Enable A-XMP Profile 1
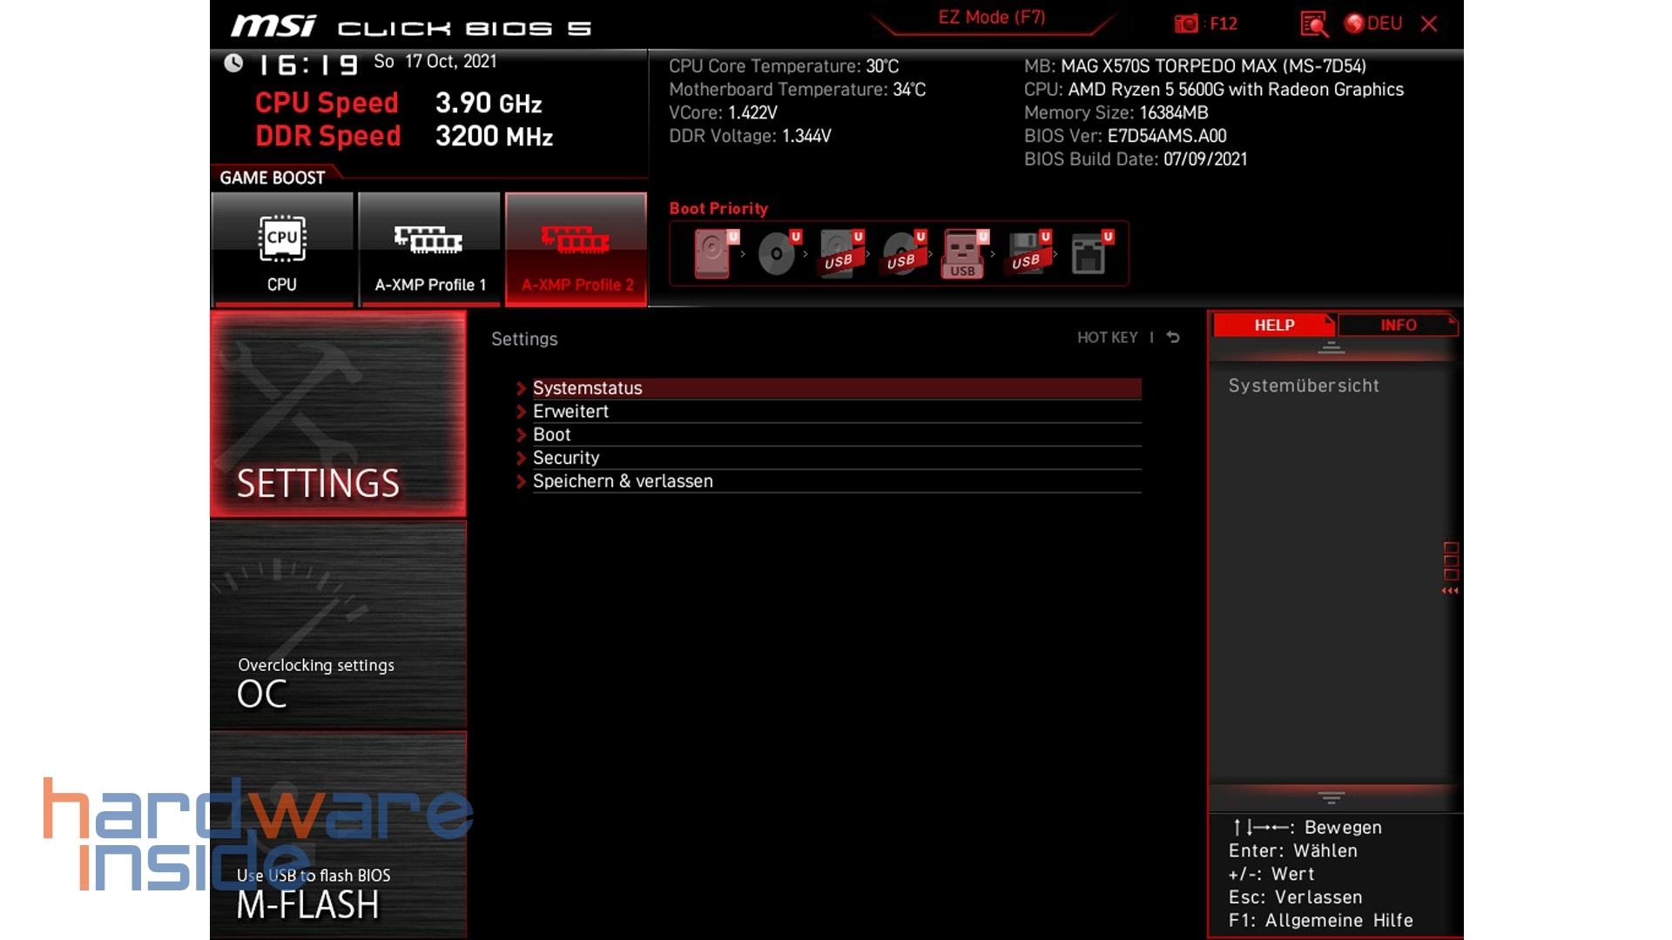This screenshot has height=940, width=1672. [429, 250]
